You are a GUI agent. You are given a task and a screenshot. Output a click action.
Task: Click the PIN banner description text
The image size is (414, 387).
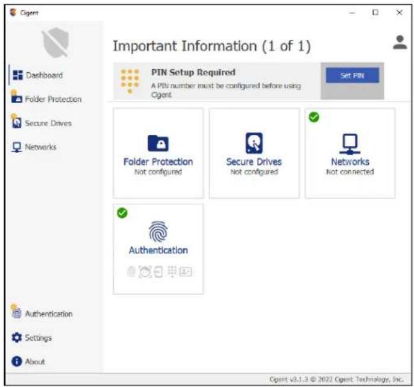[x=226, y=90]
